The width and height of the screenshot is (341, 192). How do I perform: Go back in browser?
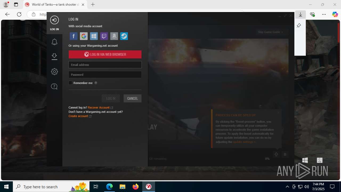(7, 14)
